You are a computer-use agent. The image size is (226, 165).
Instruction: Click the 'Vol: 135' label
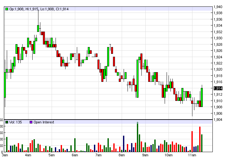click(15, 122)
